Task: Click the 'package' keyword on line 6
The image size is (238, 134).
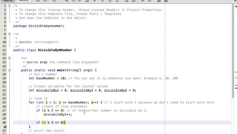Action: point(20,26)
